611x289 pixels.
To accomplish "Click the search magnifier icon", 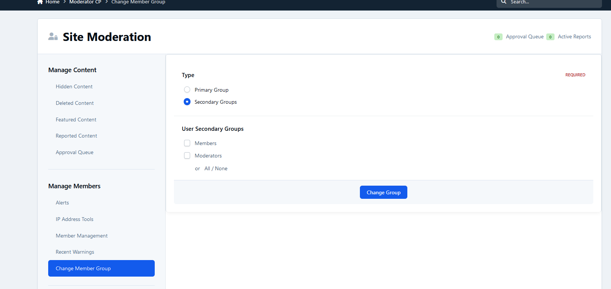I will (504, 2).
